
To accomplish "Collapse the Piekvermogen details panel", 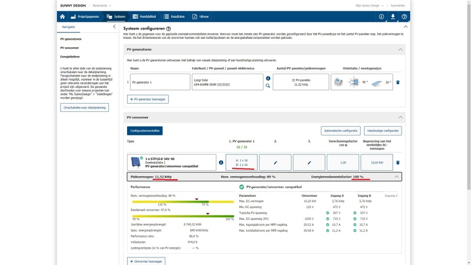I will 397,177.
